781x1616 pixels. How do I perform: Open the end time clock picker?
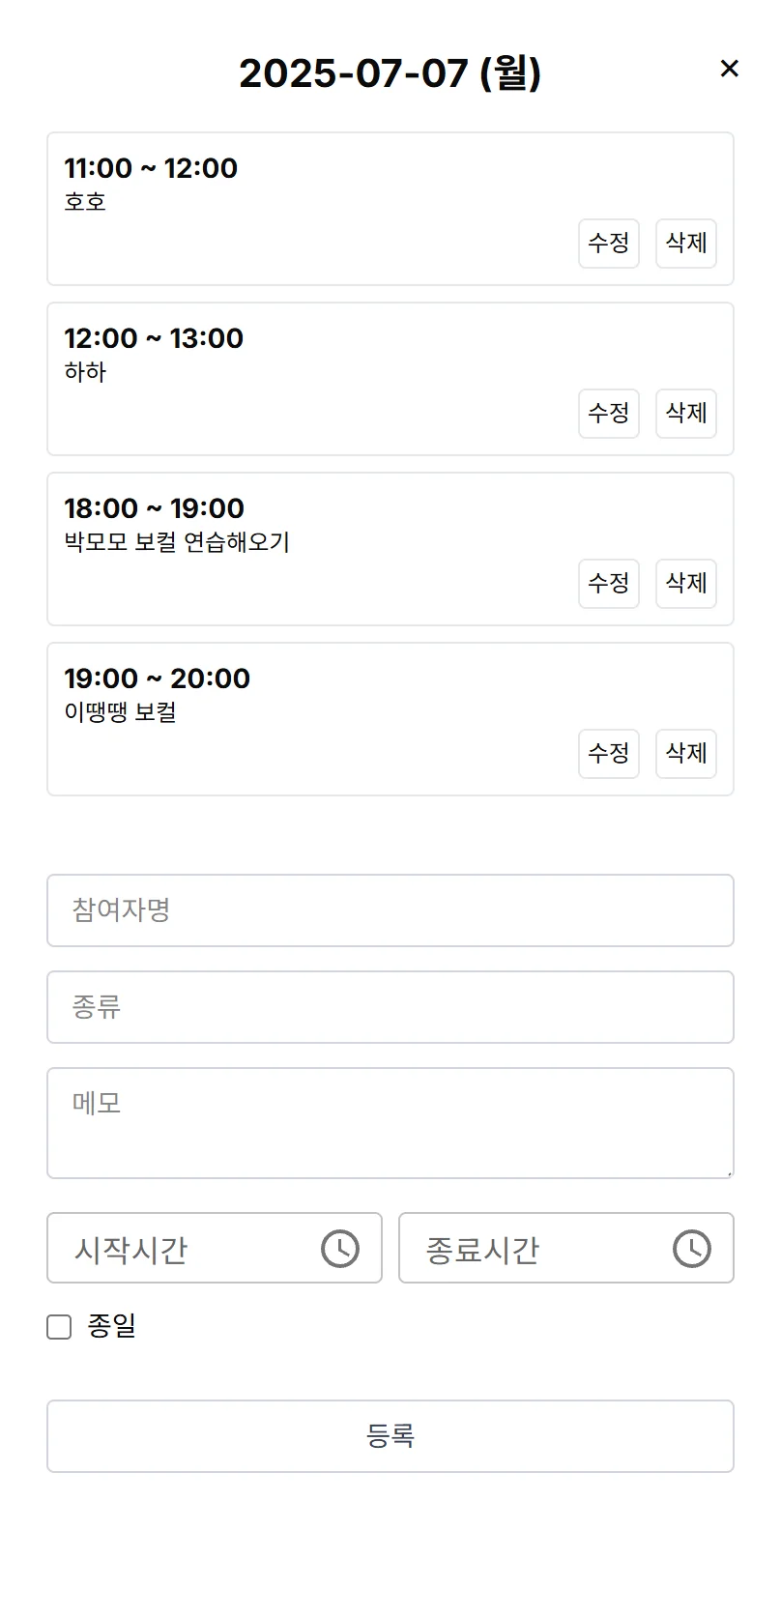pyautogui.click(x=691, y=1249)
